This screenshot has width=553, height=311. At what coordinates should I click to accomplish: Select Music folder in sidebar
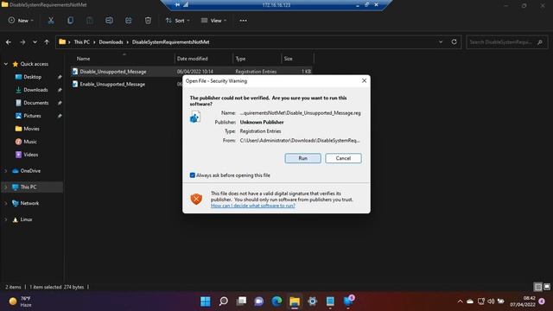point(30,142)
